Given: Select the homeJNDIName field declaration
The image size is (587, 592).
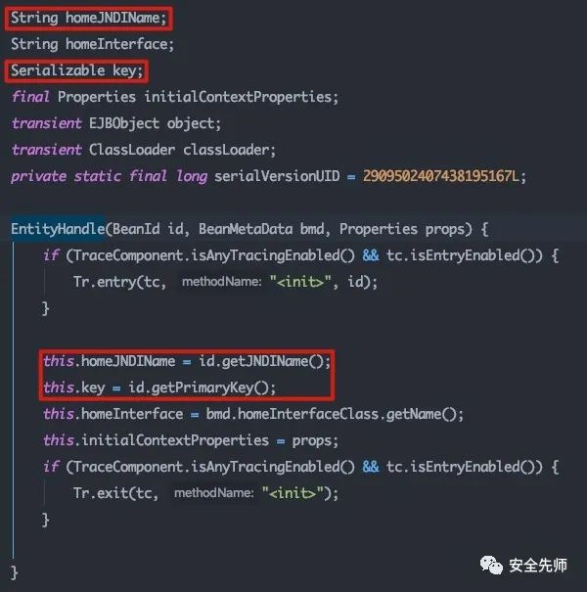Looking at the screenshot, I should pos(88,18).
